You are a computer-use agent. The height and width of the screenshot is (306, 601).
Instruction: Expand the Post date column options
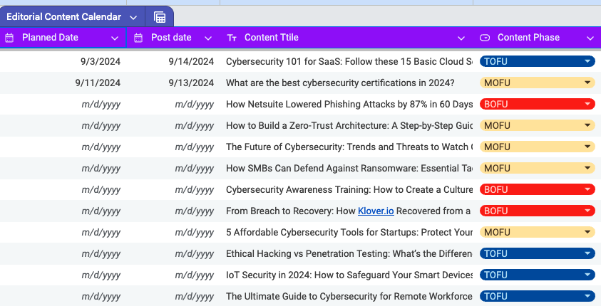pyautogui.click(x=208, y=38)
